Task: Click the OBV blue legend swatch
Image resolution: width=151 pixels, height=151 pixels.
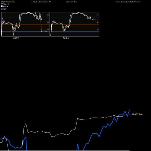Action: click(2, 9)
